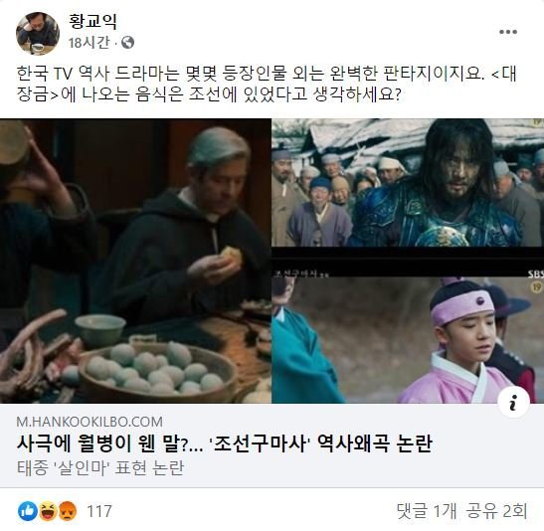View the 117 reactions count
The height and width of the screenshot is (531, 544).
point(99,511)
